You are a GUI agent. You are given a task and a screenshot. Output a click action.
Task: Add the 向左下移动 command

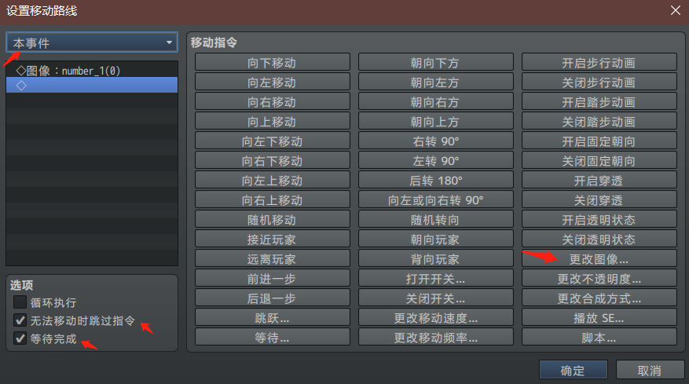[x=273, y=141]
